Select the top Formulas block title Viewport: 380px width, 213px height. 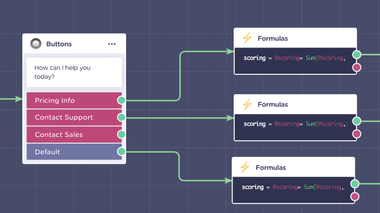(272, 39)
